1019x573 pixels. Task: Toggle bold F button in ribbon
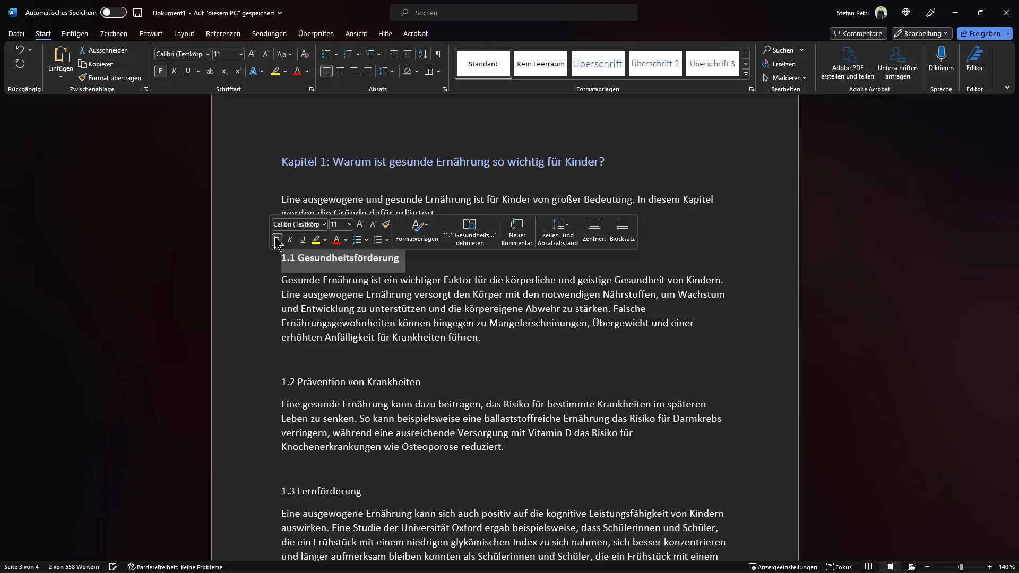point(161,71)
